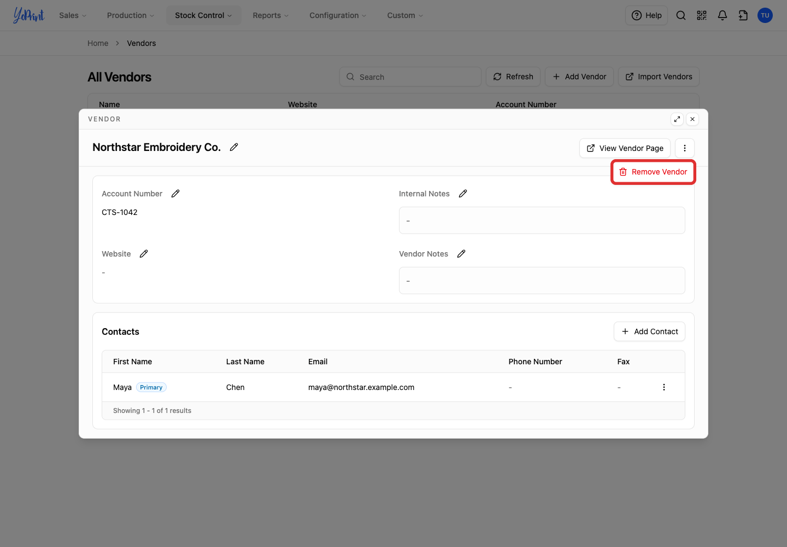Click the vendors Search field

click(x=410, y=77)
